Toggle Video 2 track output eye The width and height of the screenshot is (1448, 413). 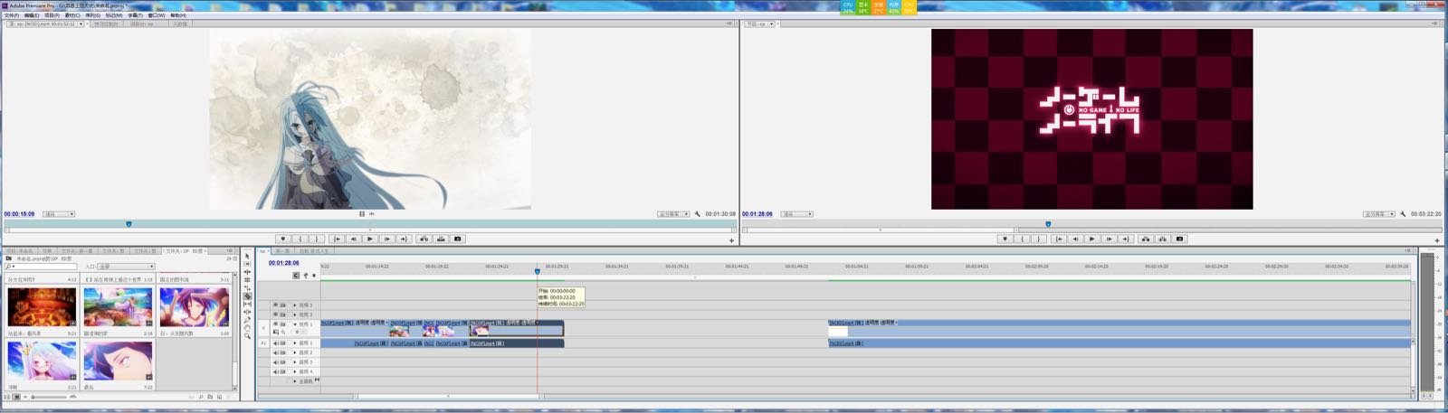275,314
